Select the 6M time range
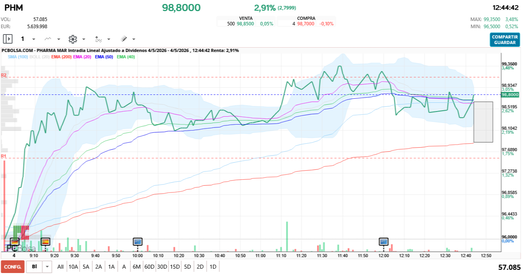526x275 pixels. (137, 267)
